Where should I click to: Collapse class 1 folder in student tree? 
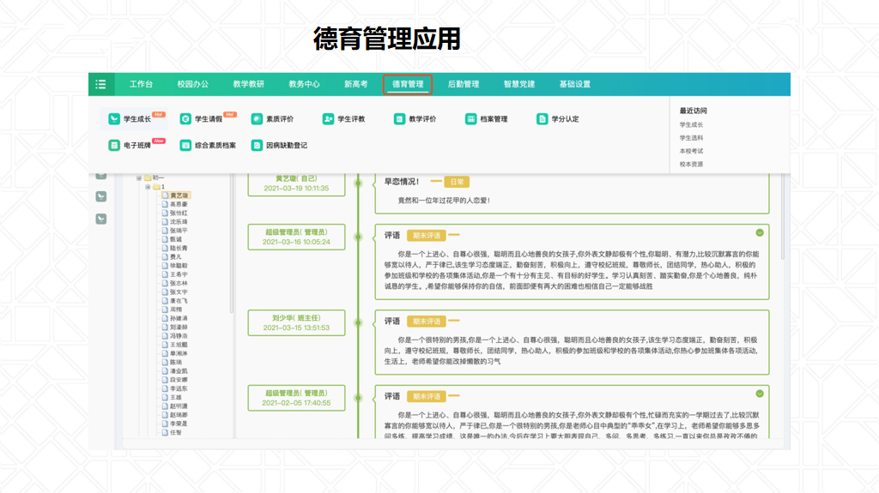148,187
